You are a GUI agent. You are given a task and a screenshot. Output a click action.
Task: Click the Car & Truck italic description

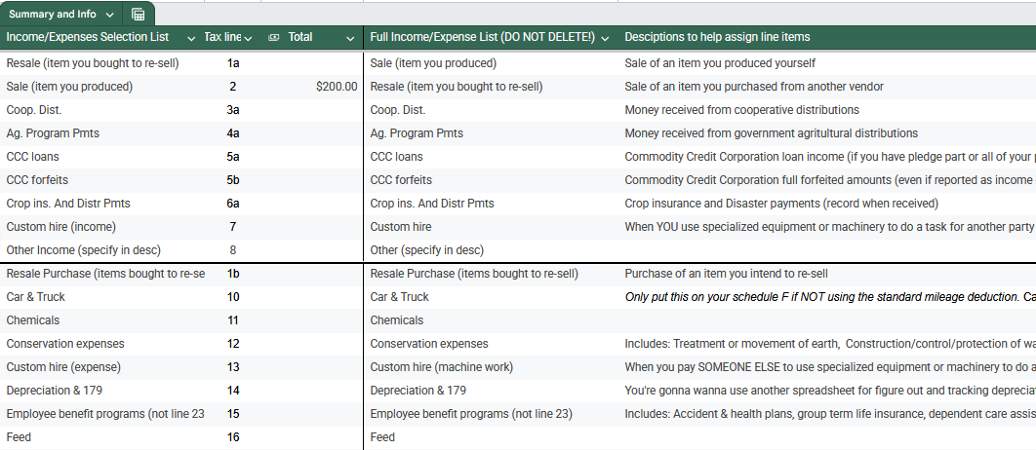(829, 297)
